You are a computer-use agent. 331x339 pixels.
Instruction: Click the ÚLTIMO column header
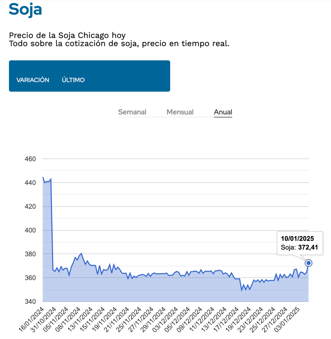click(73, 80)
